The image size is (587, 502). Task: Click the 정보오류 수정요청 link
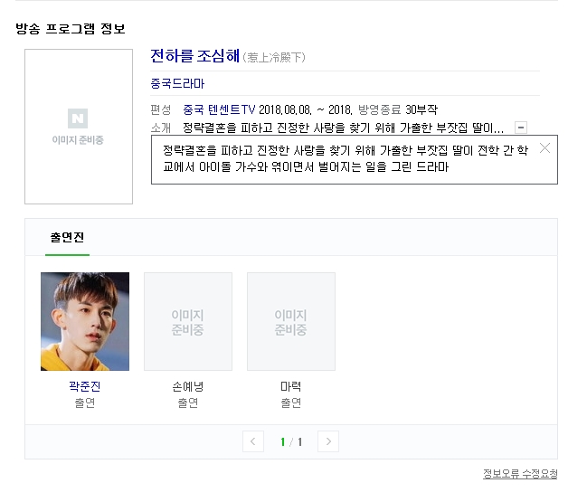pos(520,474)
